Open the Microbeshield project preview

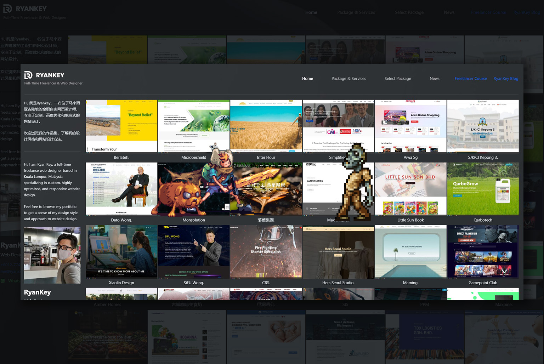tap(194, 126)
